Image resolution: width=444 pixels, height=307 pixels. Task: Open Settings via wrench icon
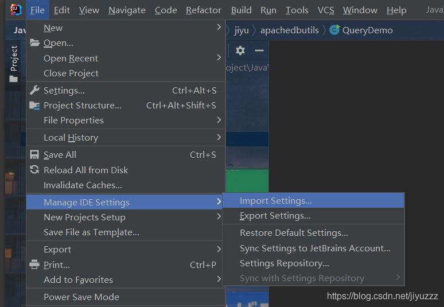coord(34,90)
